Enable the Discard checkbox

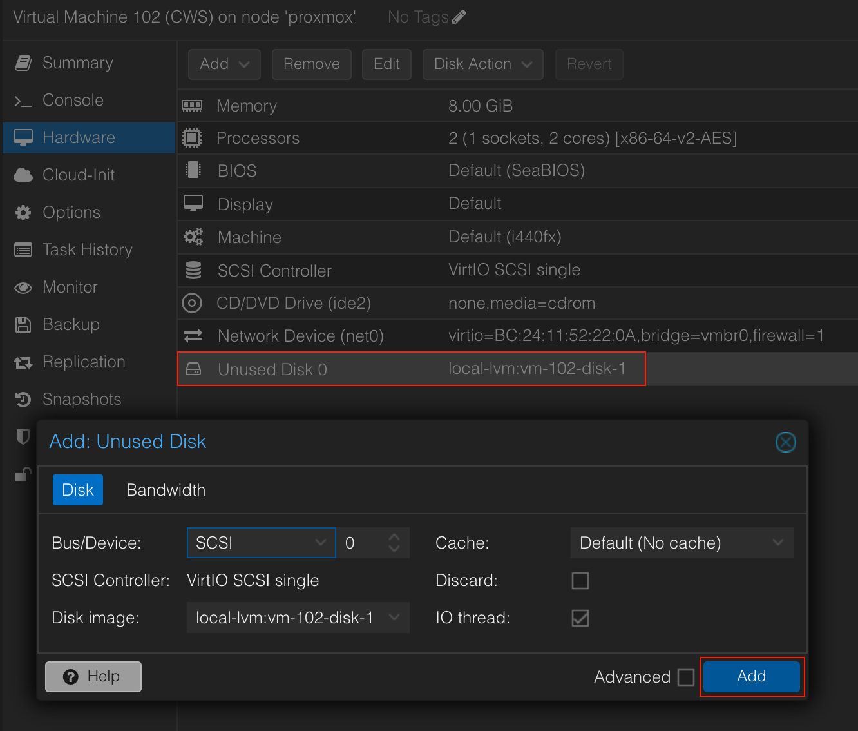click(580, 581)
